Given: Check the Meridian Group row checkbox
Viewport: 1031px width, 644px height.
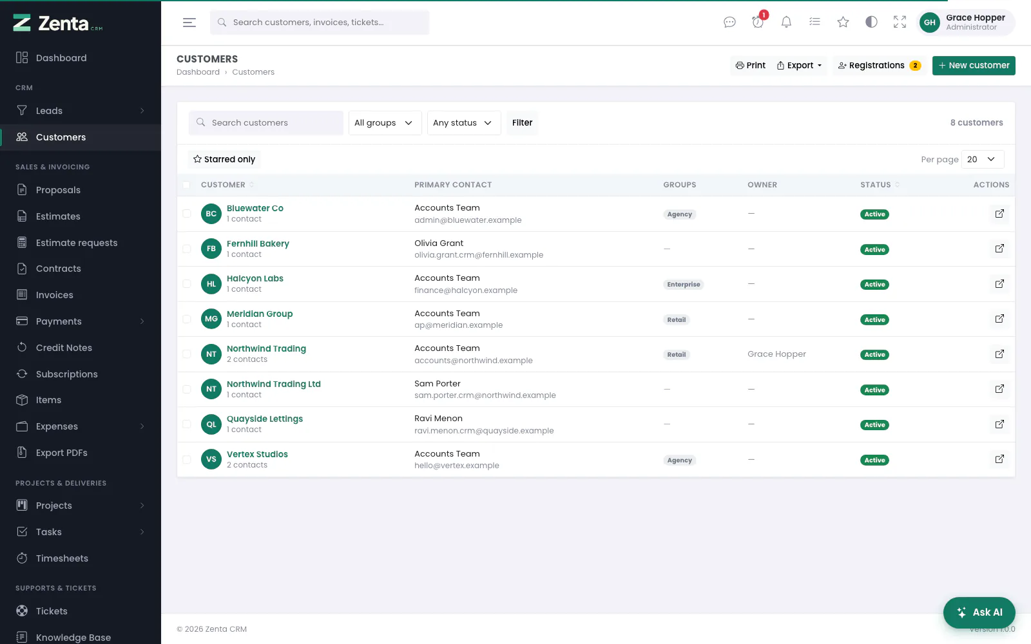Looking at the screenshot, I should [186, 319].
